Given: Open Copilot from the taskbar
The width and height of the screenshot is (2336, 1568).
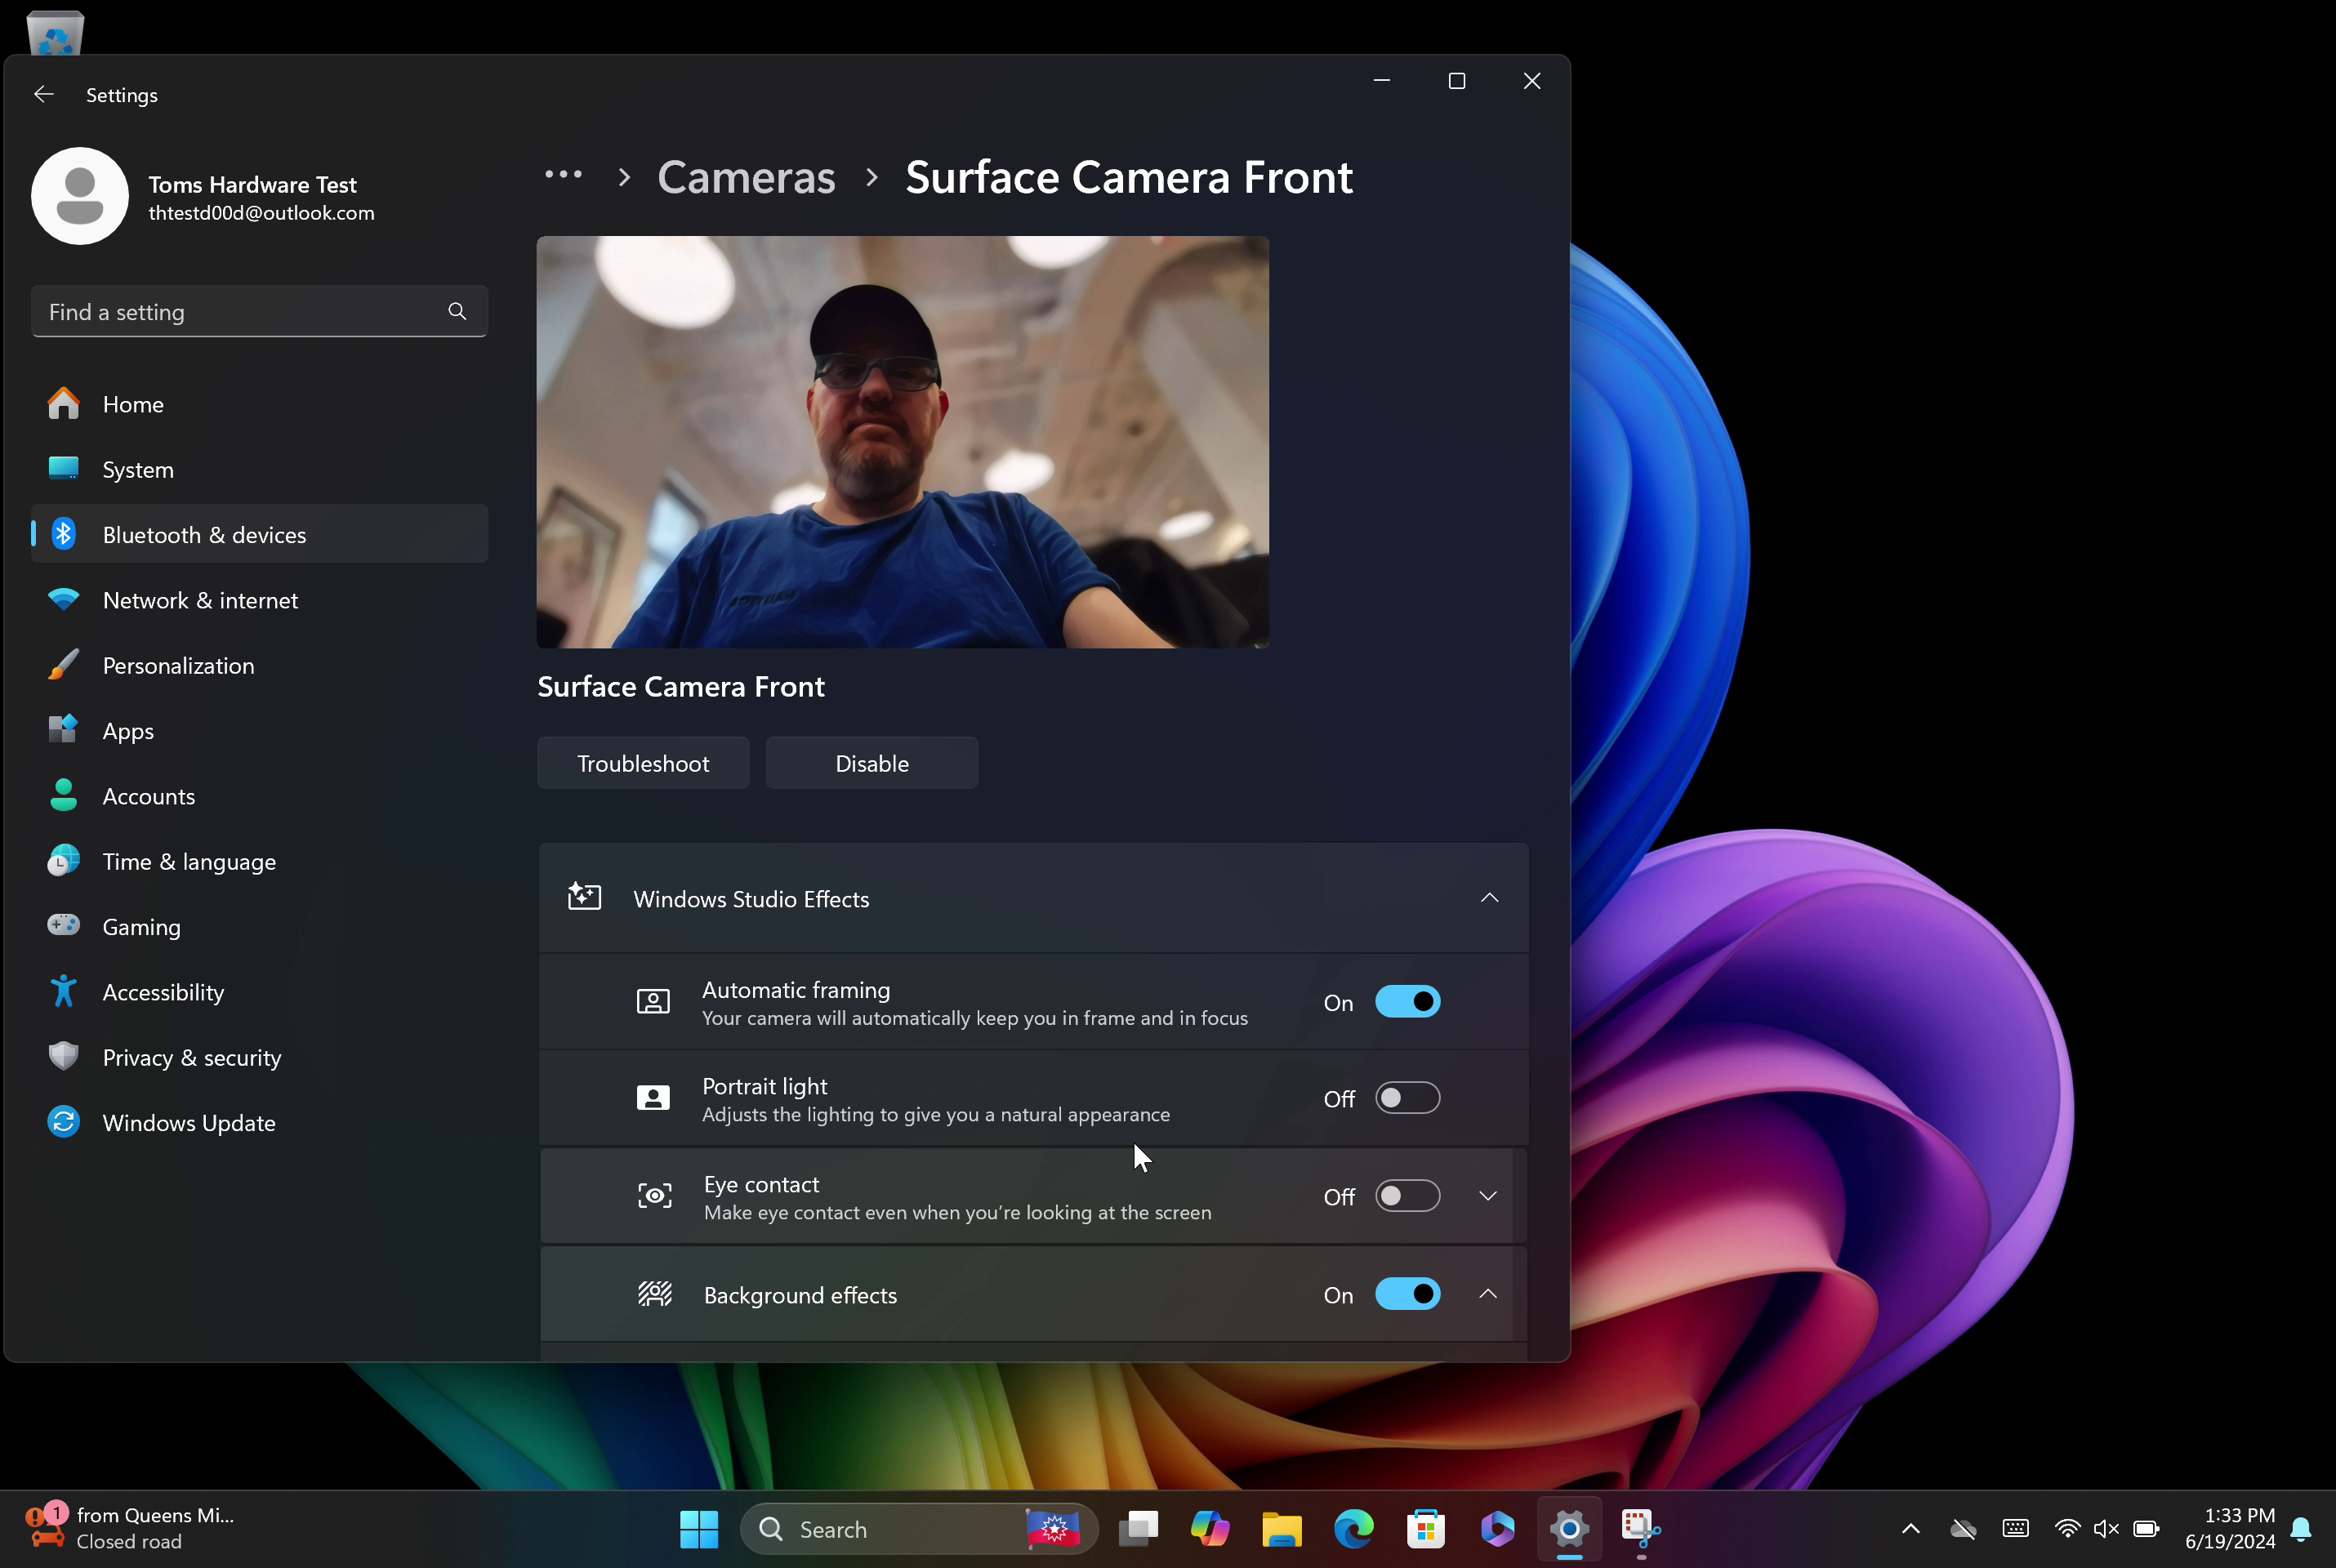Looking at the screenshot, I should (1209, 1528).
